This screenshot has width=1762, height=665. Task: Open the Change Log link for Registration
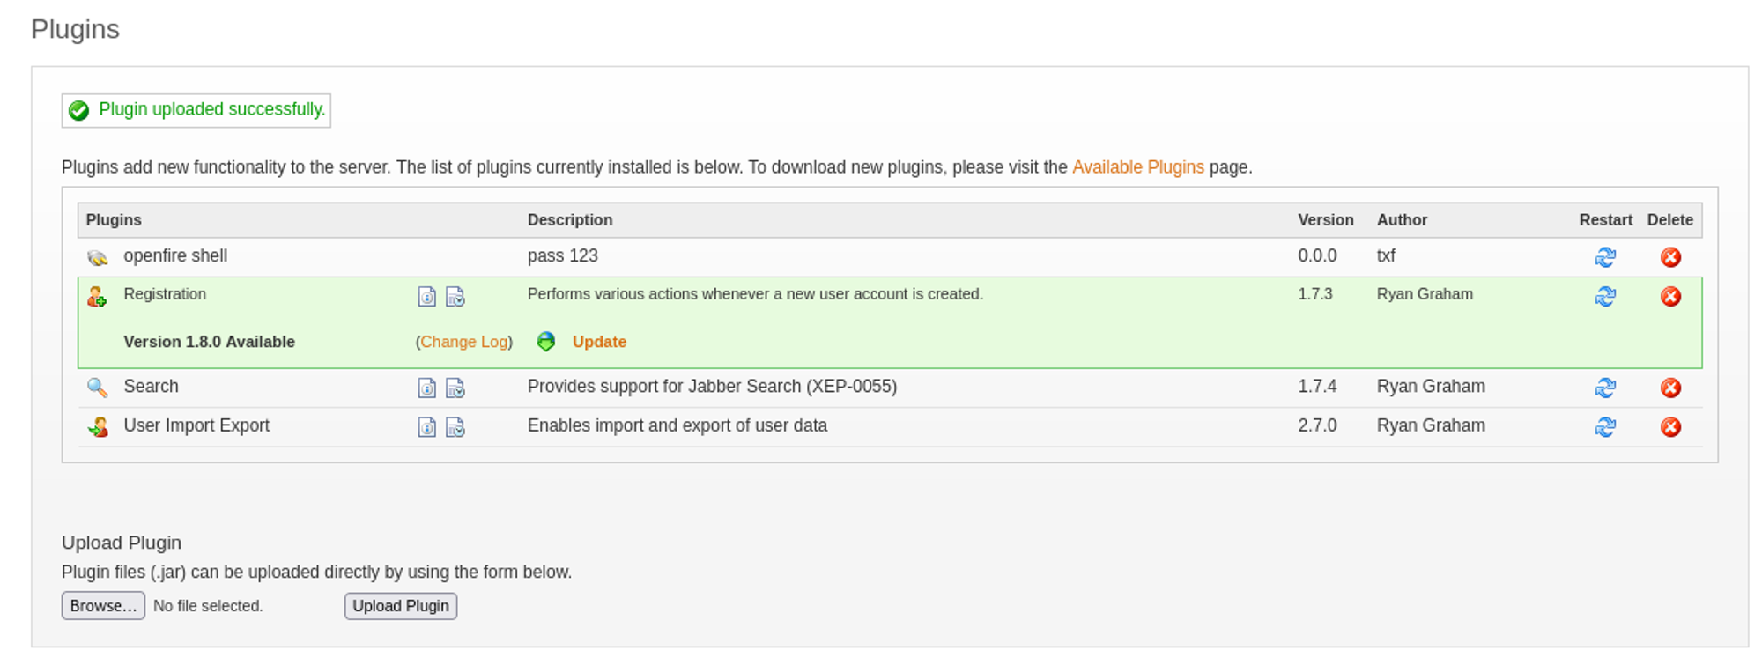(464, 342)
